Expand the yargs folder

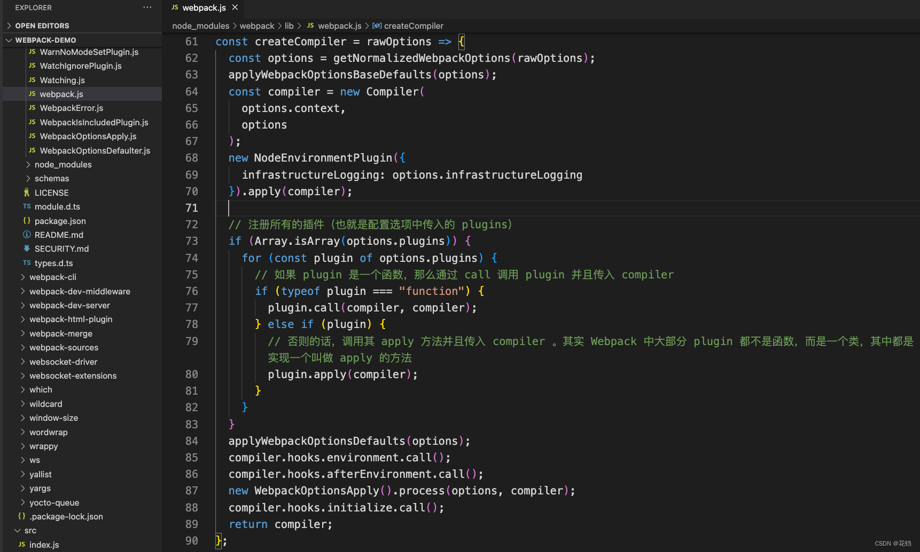[40, 488]
